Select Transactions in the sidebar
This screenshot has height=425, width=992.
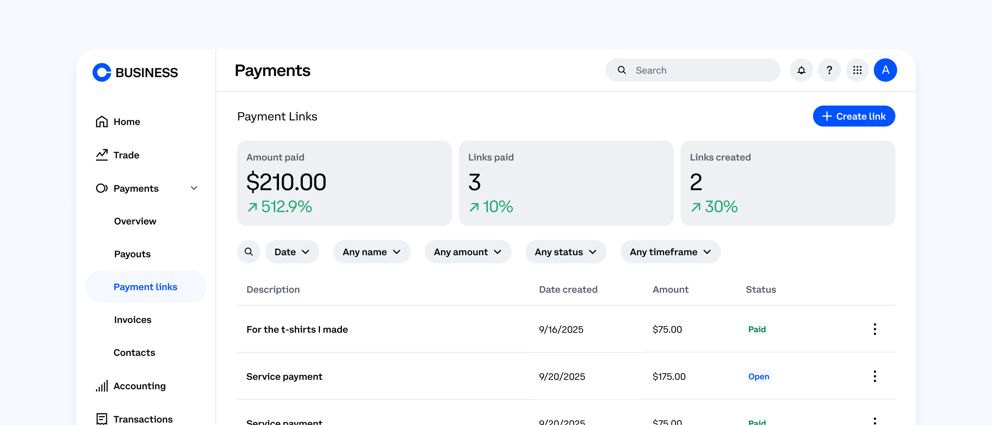point(143,419)
